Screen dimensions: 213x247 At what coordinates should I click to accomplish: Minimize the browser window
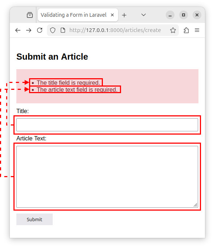tap(170, 15)
